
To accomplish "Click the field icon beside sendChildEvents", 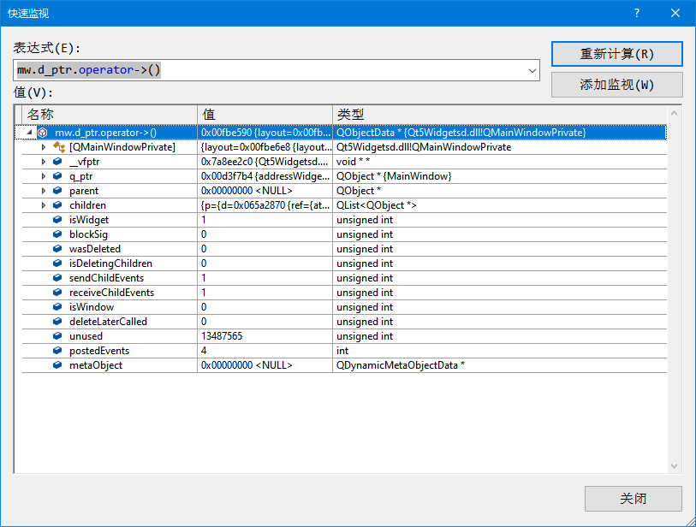I will tap(57, 278).
